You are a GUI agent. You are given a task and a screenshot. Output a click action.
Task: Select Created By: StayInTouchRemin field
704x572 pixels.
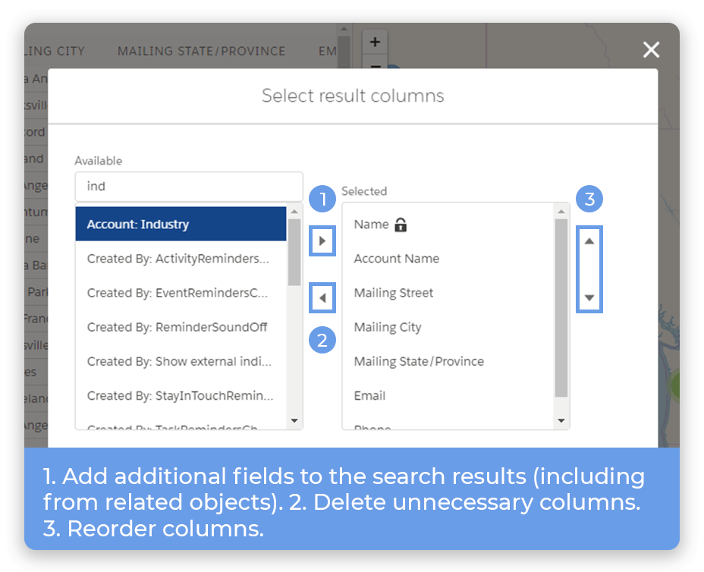coord(181,395)
